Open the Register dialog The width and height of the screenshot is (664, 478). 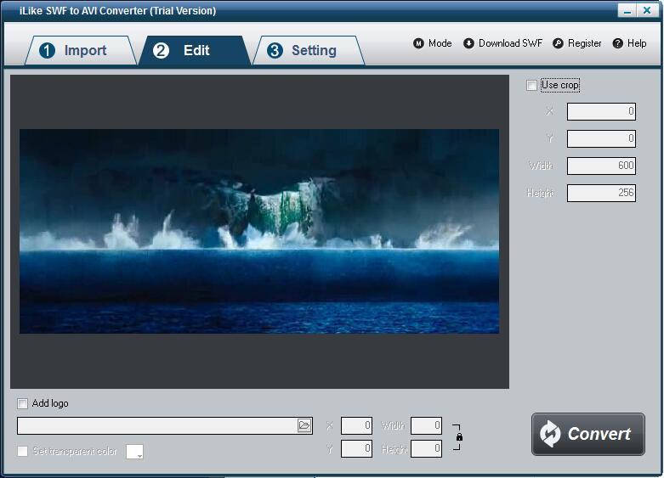(576, 43)
